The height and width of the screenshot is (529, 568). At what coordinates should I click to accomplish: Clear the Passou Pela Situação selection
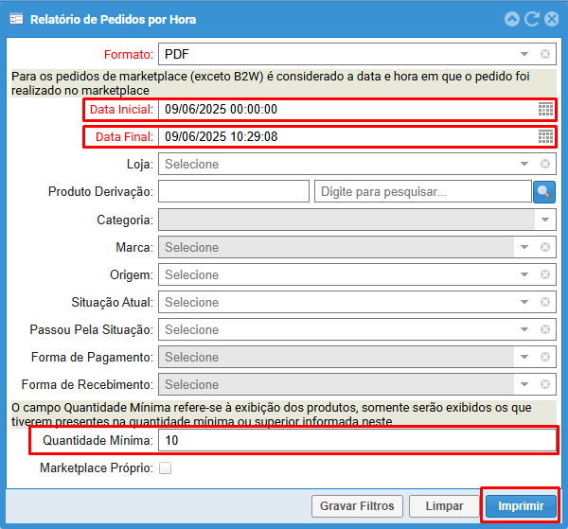tap(545, 329)
